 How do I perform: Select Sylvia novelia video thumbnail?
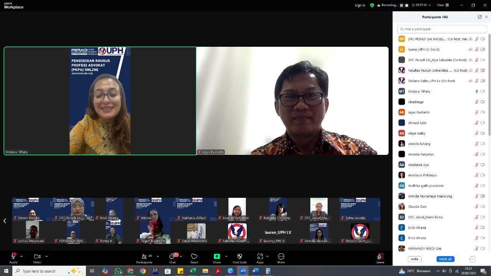(x=360, y=209)
